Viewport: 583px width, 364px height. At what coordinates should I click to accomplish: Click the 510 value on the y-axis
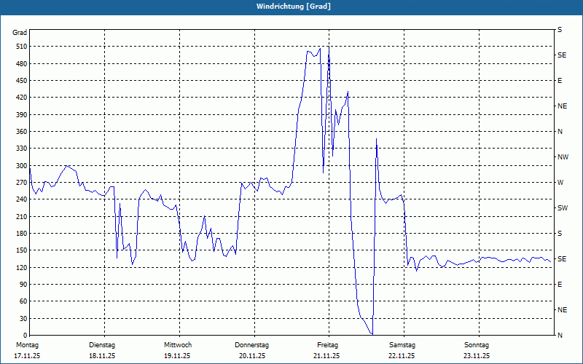(x=20, y=47)
